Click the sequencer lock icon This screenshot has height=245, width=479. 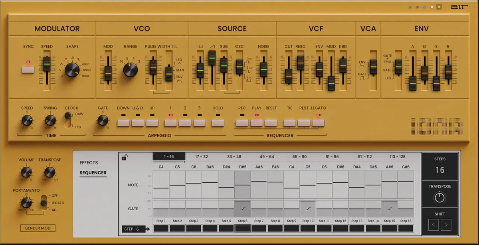[125, 158]
